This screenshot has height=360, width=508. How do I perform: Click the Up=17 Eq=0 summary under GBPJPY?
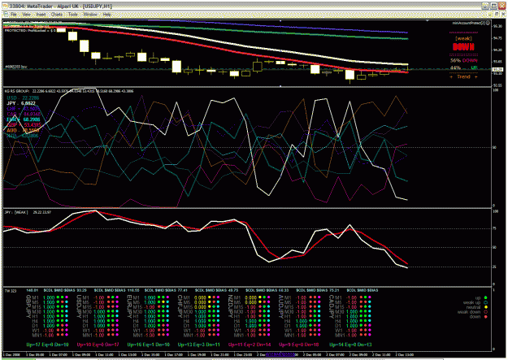pyautogui.click(x=47, y=345)
